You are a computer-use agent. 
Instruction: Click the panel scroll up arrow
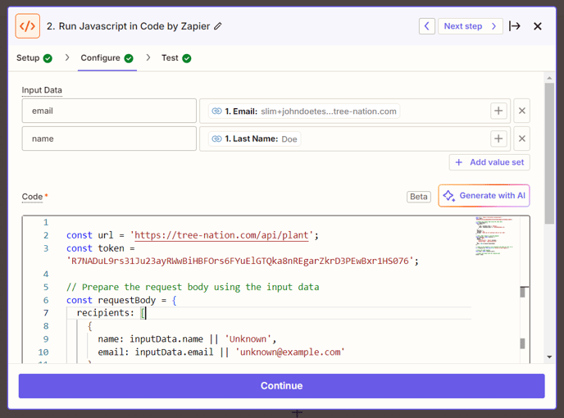click(549, 78)
